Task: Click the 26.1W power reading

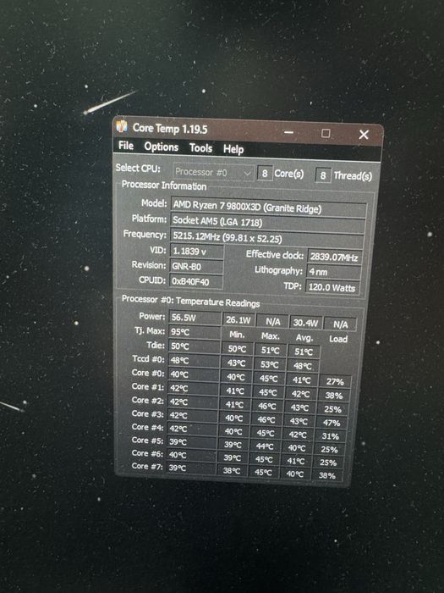Action: (x=238, y=320)
